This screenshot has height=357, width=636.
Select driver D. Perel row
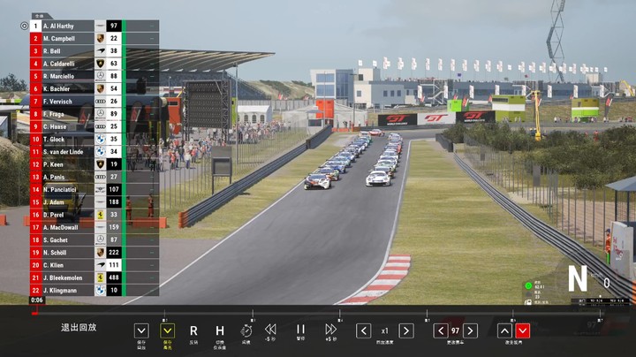[95, 215]
